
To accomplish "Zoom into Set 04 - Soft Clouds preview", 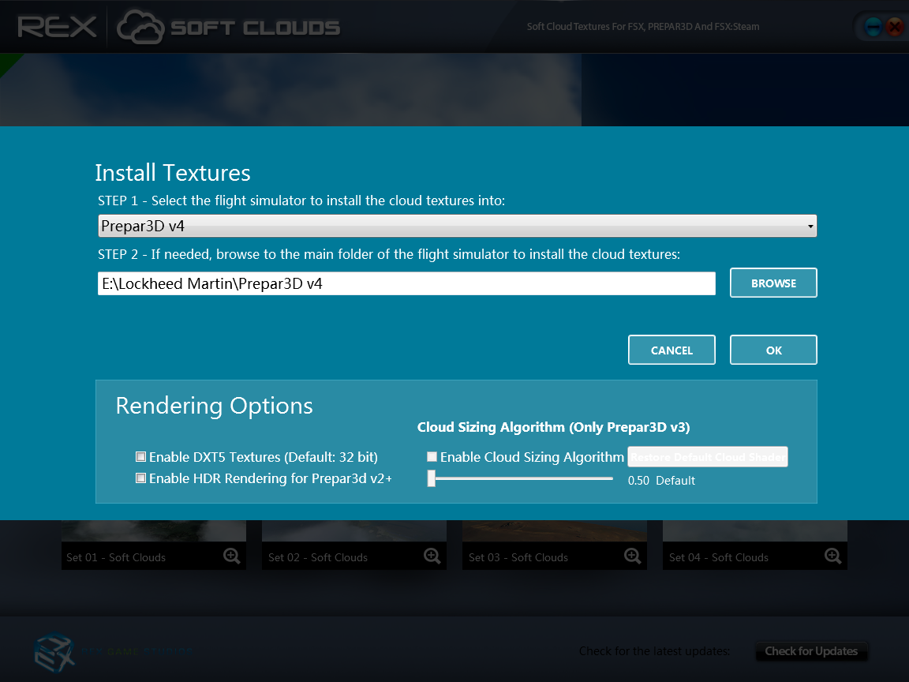I will pos(833,556).
